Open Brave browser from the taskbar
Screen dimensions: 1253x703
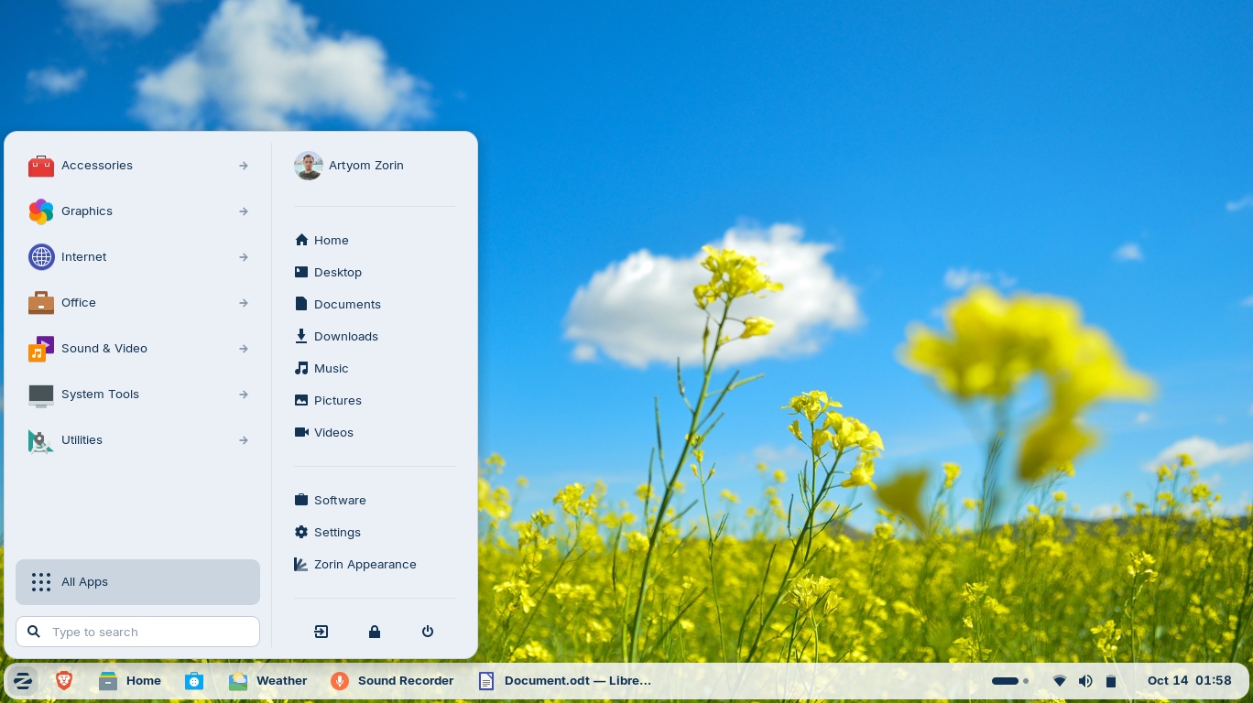(x=64, y=680)
